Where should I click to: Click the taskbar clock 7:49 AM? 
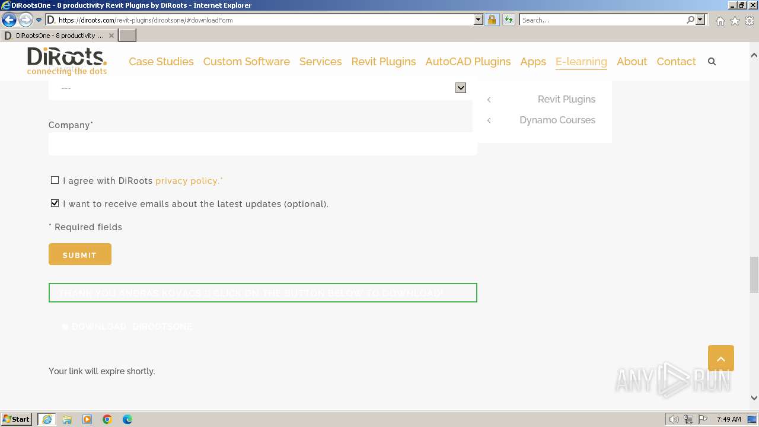point(729,419)
